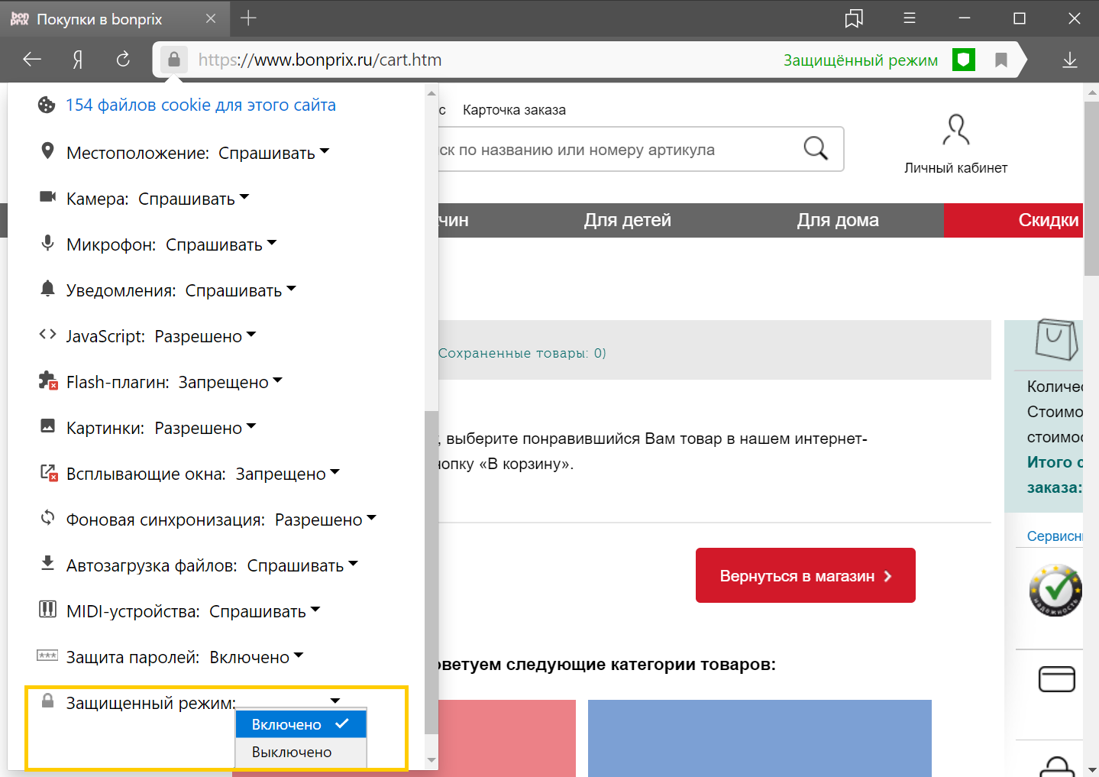
Task: Open Для детей navigation tab
Action: coord(628,220)
